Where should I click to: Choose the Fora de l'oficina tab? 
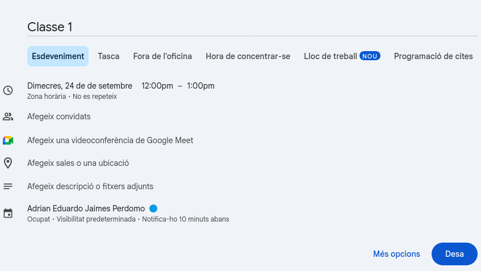click(x=162, y=56)
